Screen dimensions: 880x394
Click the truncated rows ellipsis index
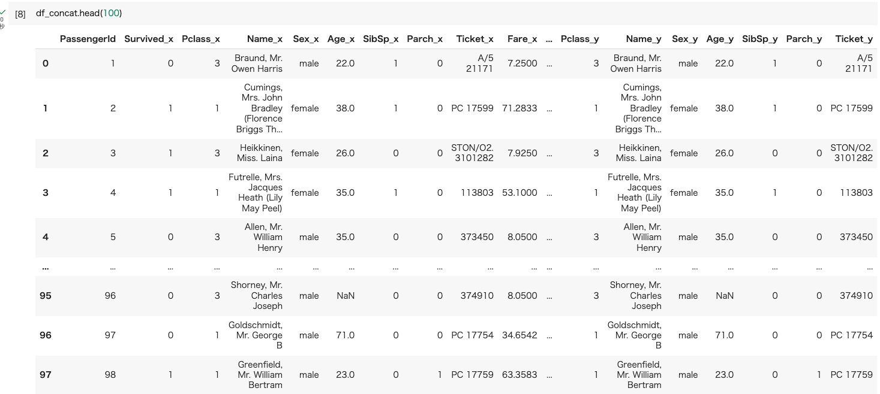pos(46,268)
